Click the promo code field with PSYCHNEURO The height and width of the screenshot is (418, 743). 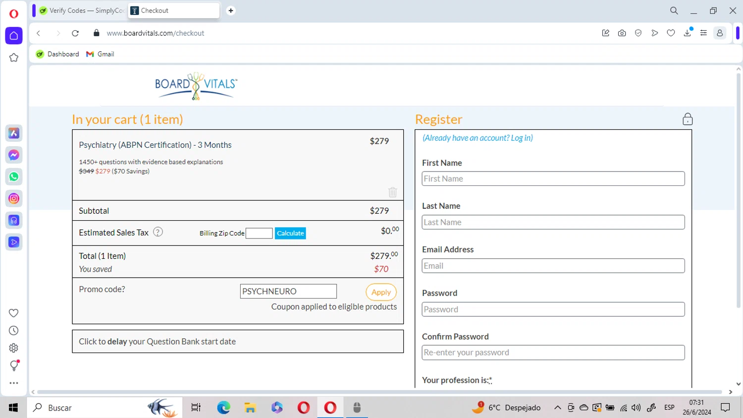coord(288,291)
